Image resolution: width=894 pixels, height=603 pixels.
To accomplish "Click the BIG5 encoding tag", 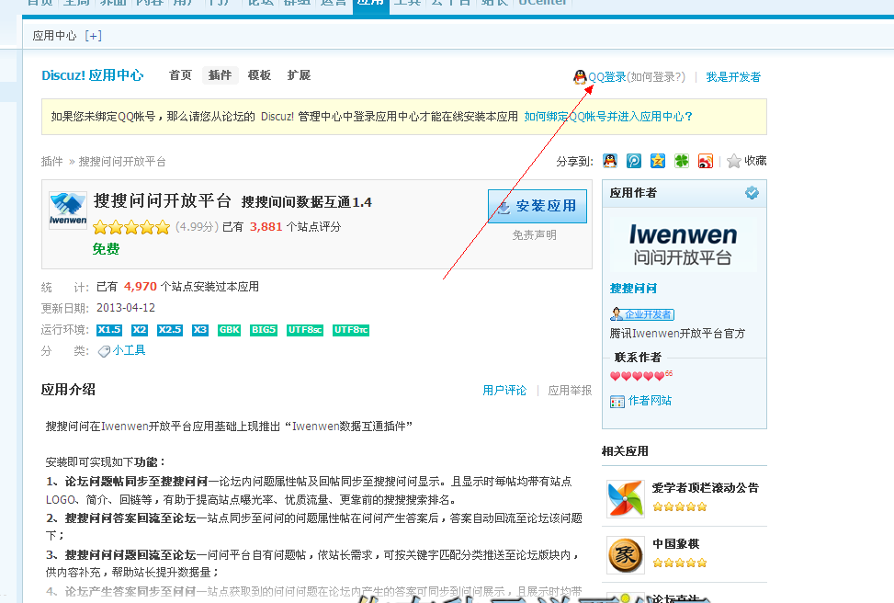I will tap(264, 330).
